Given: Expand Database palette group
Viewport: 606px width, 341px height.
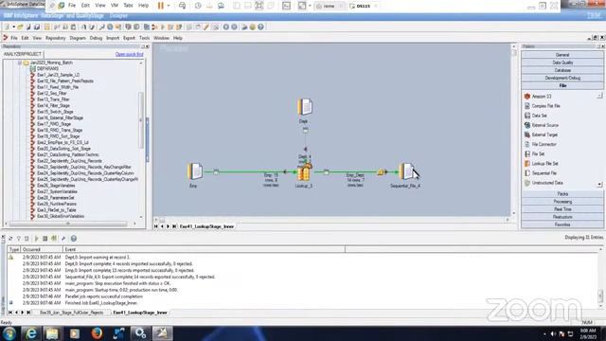Looking at the screenshot, I should pos(562,70).
